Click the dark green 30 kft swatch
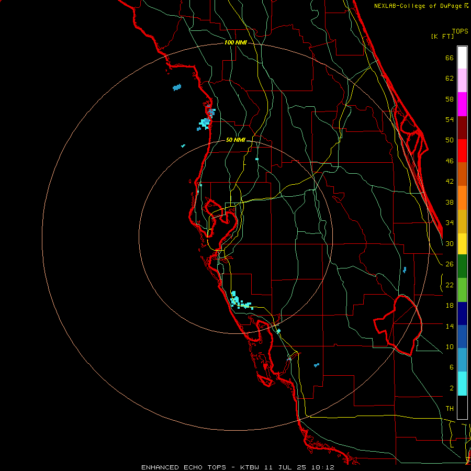The width and height of the screenshot is (471, 471). pos(462,266)
